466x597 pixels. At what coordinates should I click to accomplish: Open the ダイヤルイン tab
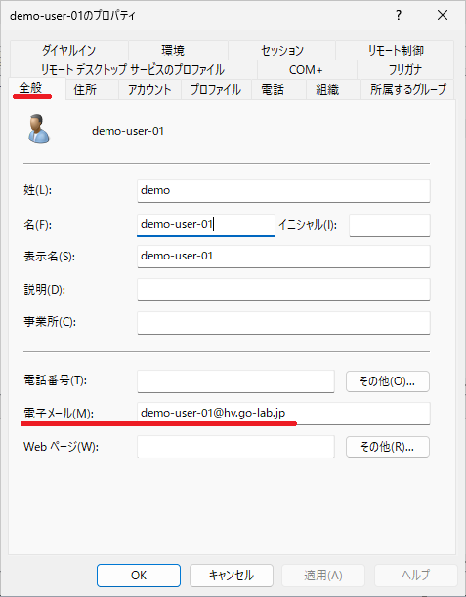(69, 51)
